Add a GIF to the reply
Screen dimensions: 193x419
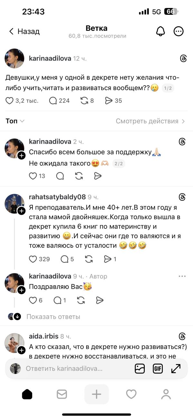[158, 368]
